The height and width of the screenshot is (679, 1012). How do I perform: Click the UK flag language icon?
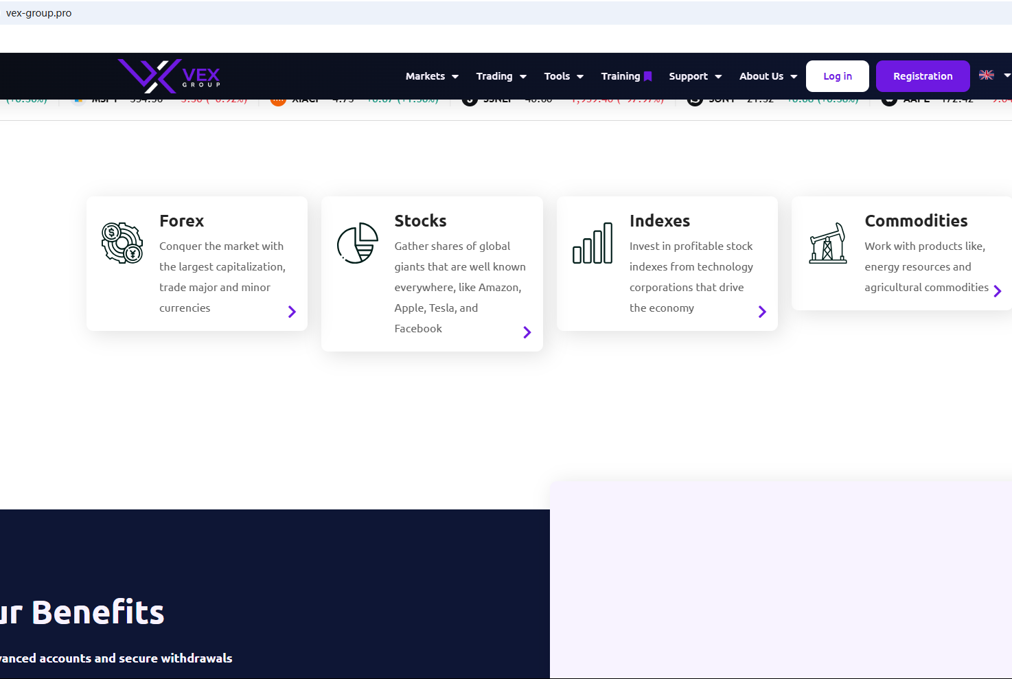[987, 75]
